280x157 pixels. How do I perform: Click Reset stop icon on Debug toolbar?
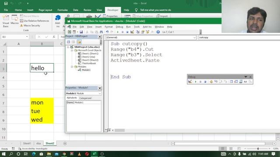[x=205, y=82]
